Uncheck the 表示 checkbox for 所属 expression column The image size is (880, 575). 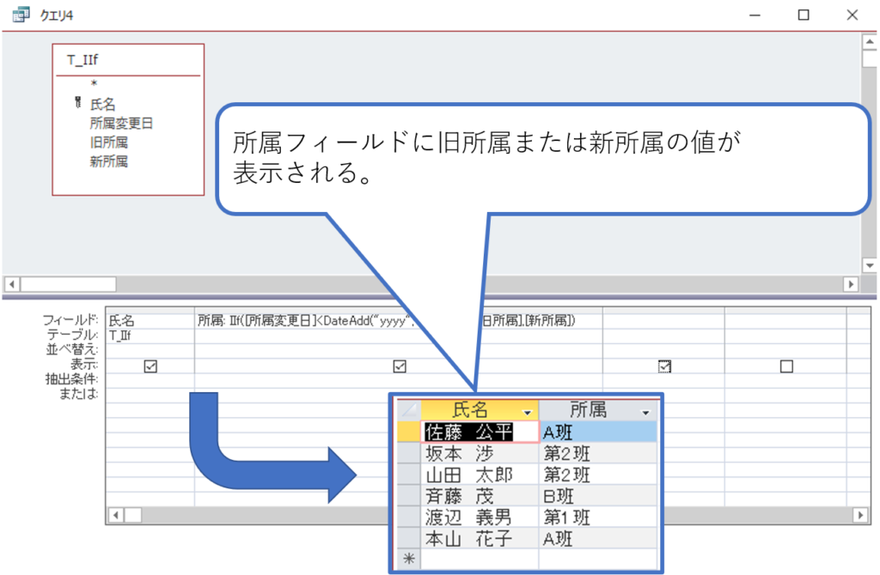[x=400, y=366]
